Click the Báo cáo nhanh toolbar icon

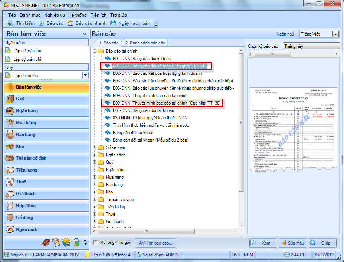[71, 23]
